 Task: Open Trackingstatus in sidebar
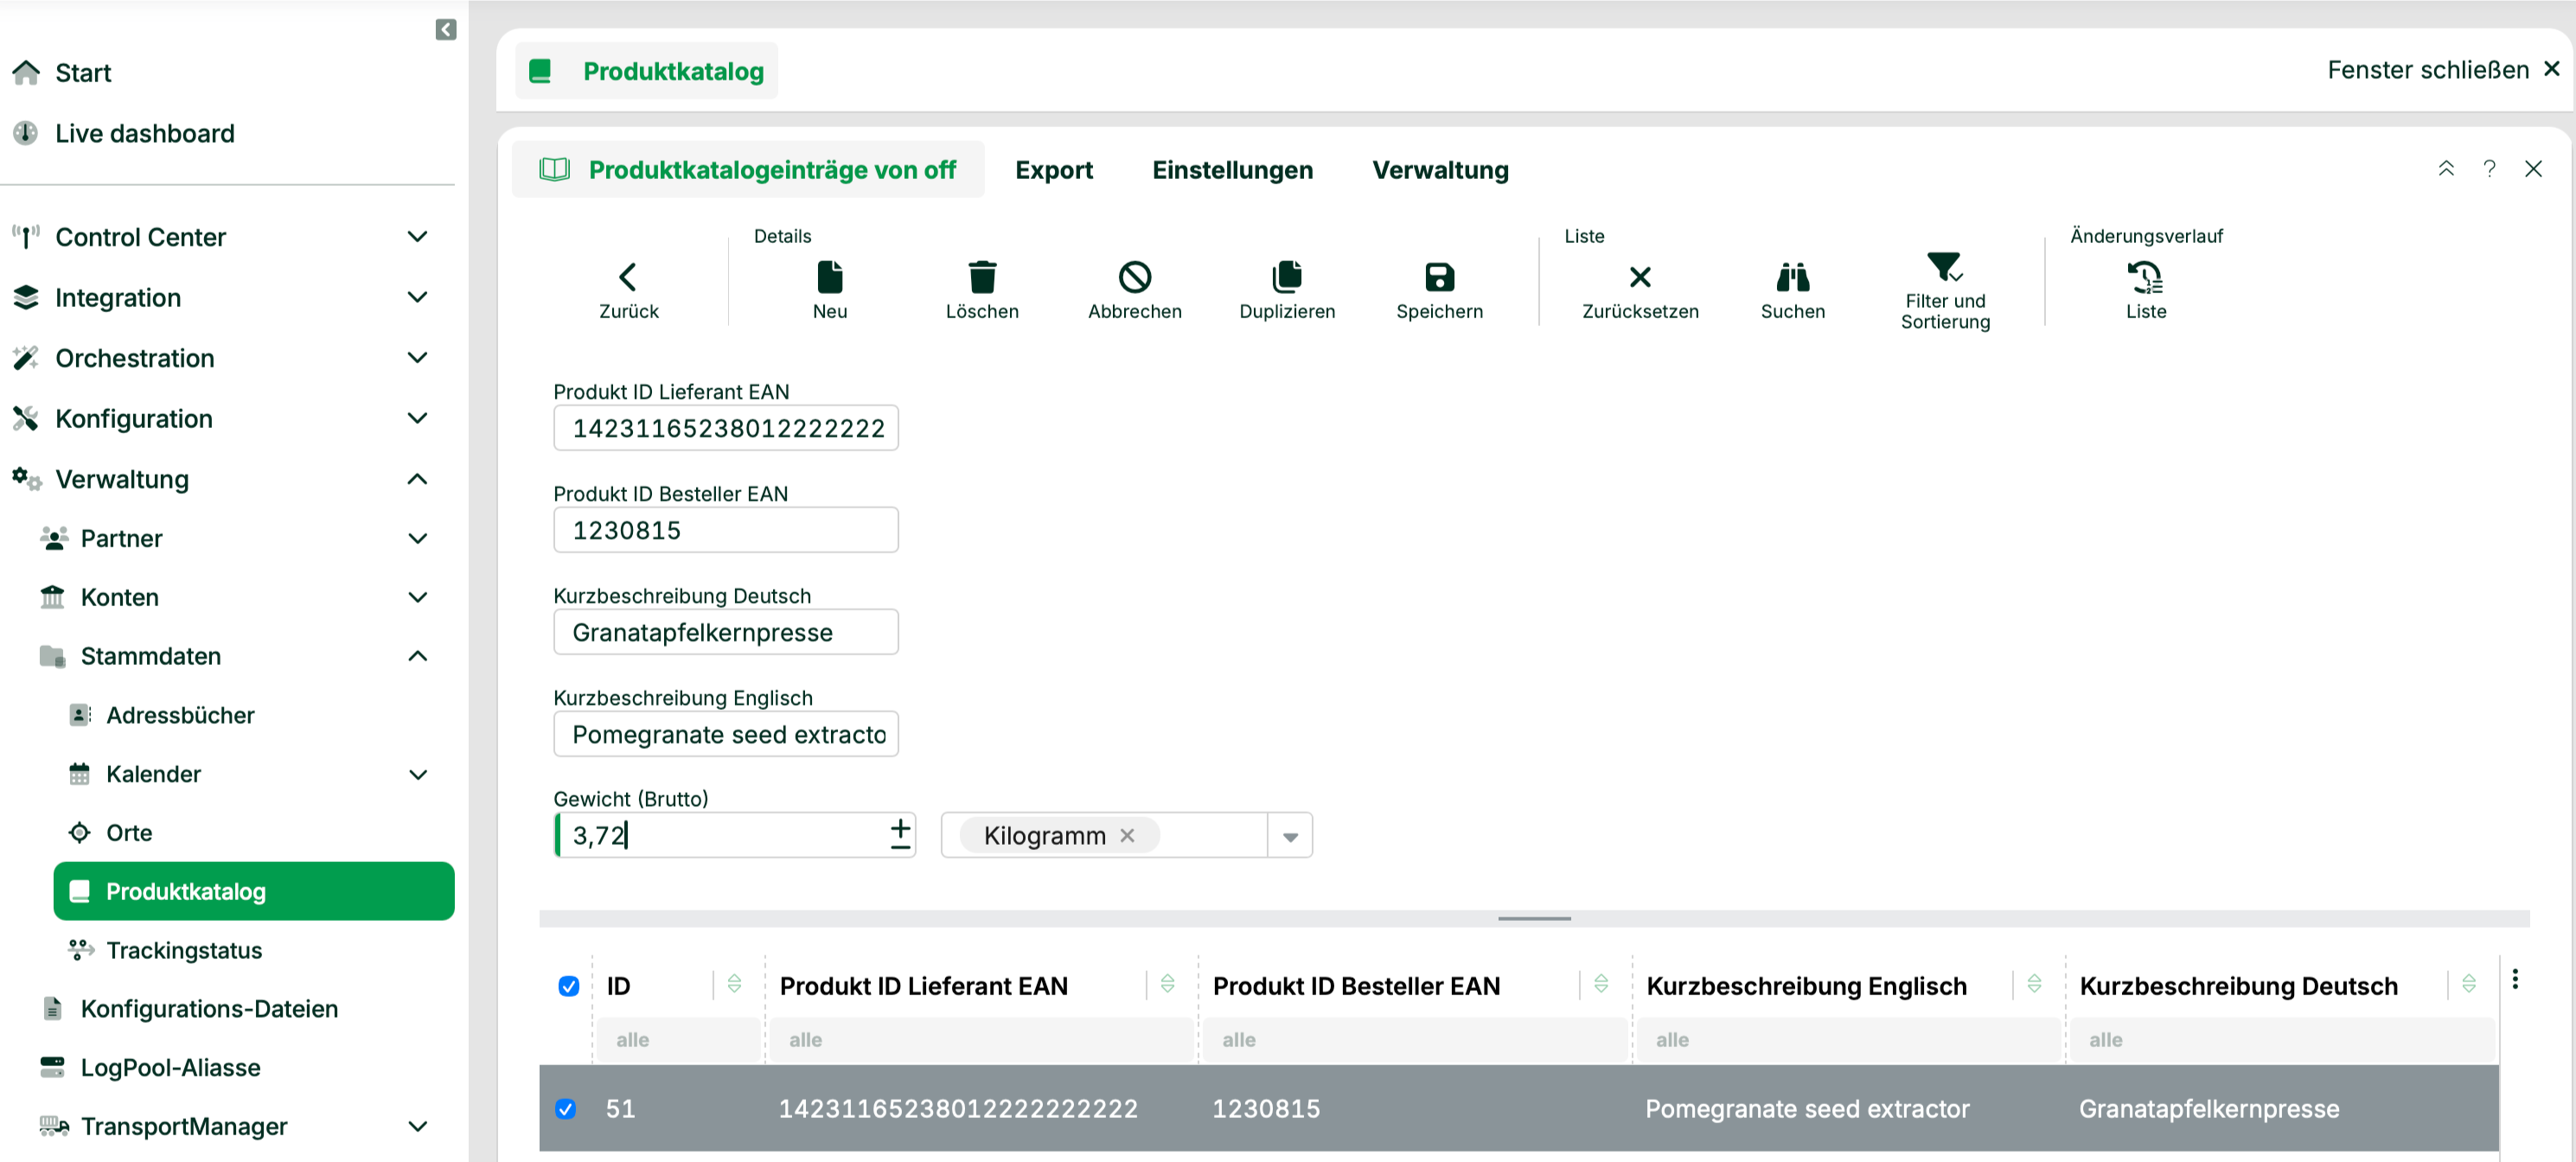pos(184,950)
